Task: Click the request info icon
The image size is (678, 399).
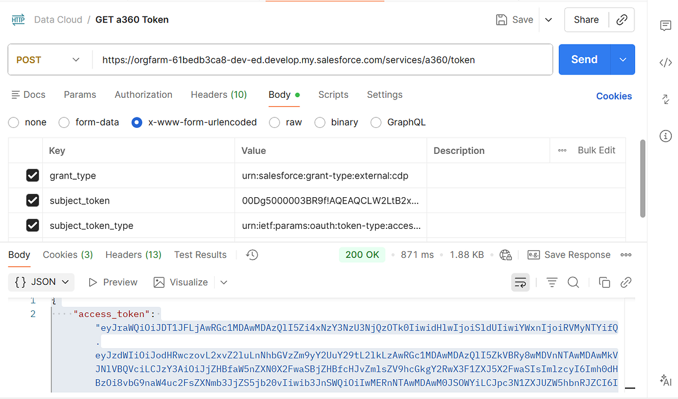Action: (x=666, y=136)
